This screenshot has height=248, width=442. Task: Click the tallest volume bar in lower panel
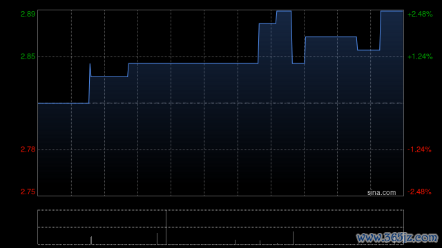[x=166, y=227]
